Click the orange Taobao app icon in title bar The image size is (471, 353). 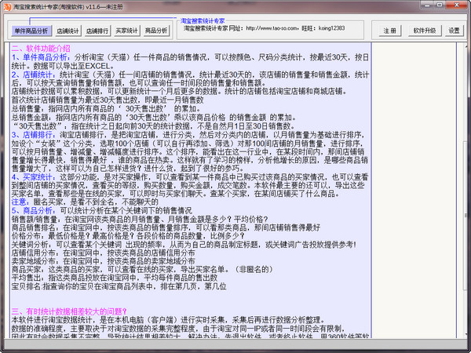7,6
